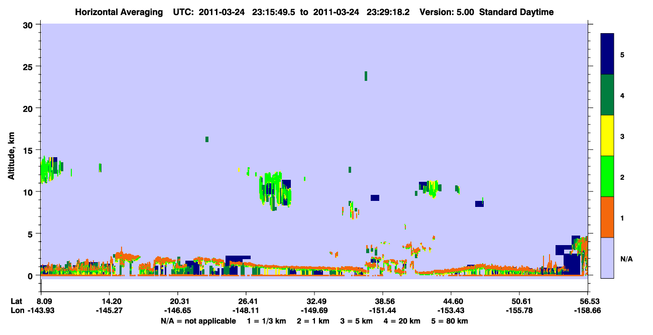Screen dimensions: 653x335
Task: Click the 'Version: 5.00' text
Action: coord(447,12)
